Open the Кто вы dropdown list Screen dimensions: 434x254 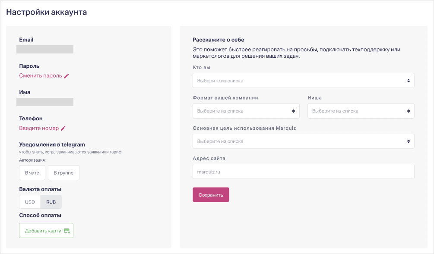[303, 81]
